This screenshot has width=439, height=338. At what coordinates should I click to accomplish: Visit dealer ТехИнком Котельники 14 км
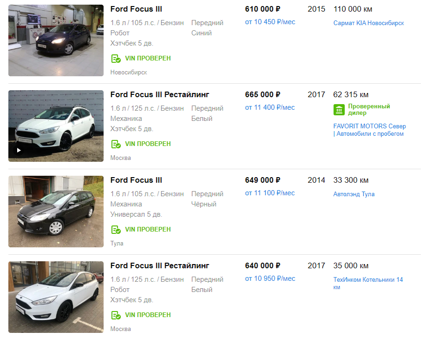[x=368, y=283]
